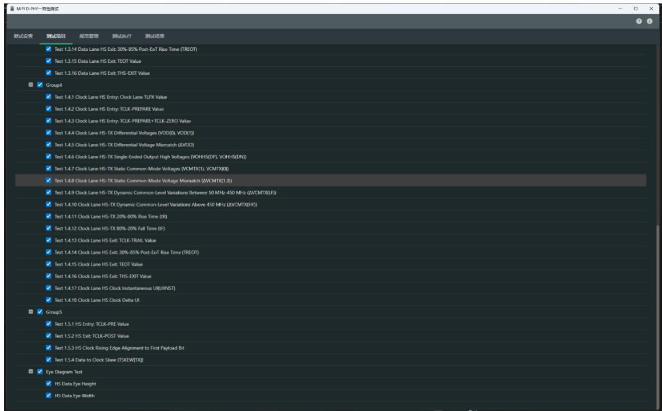Go to the 测试执行 tab
Viewport: 662px width, 411px height.
122,37
